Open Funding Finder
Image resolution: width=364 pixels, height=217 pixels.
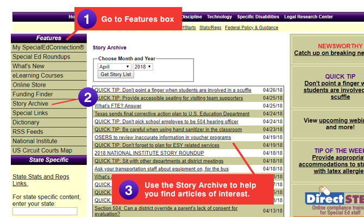pos(33,94)
